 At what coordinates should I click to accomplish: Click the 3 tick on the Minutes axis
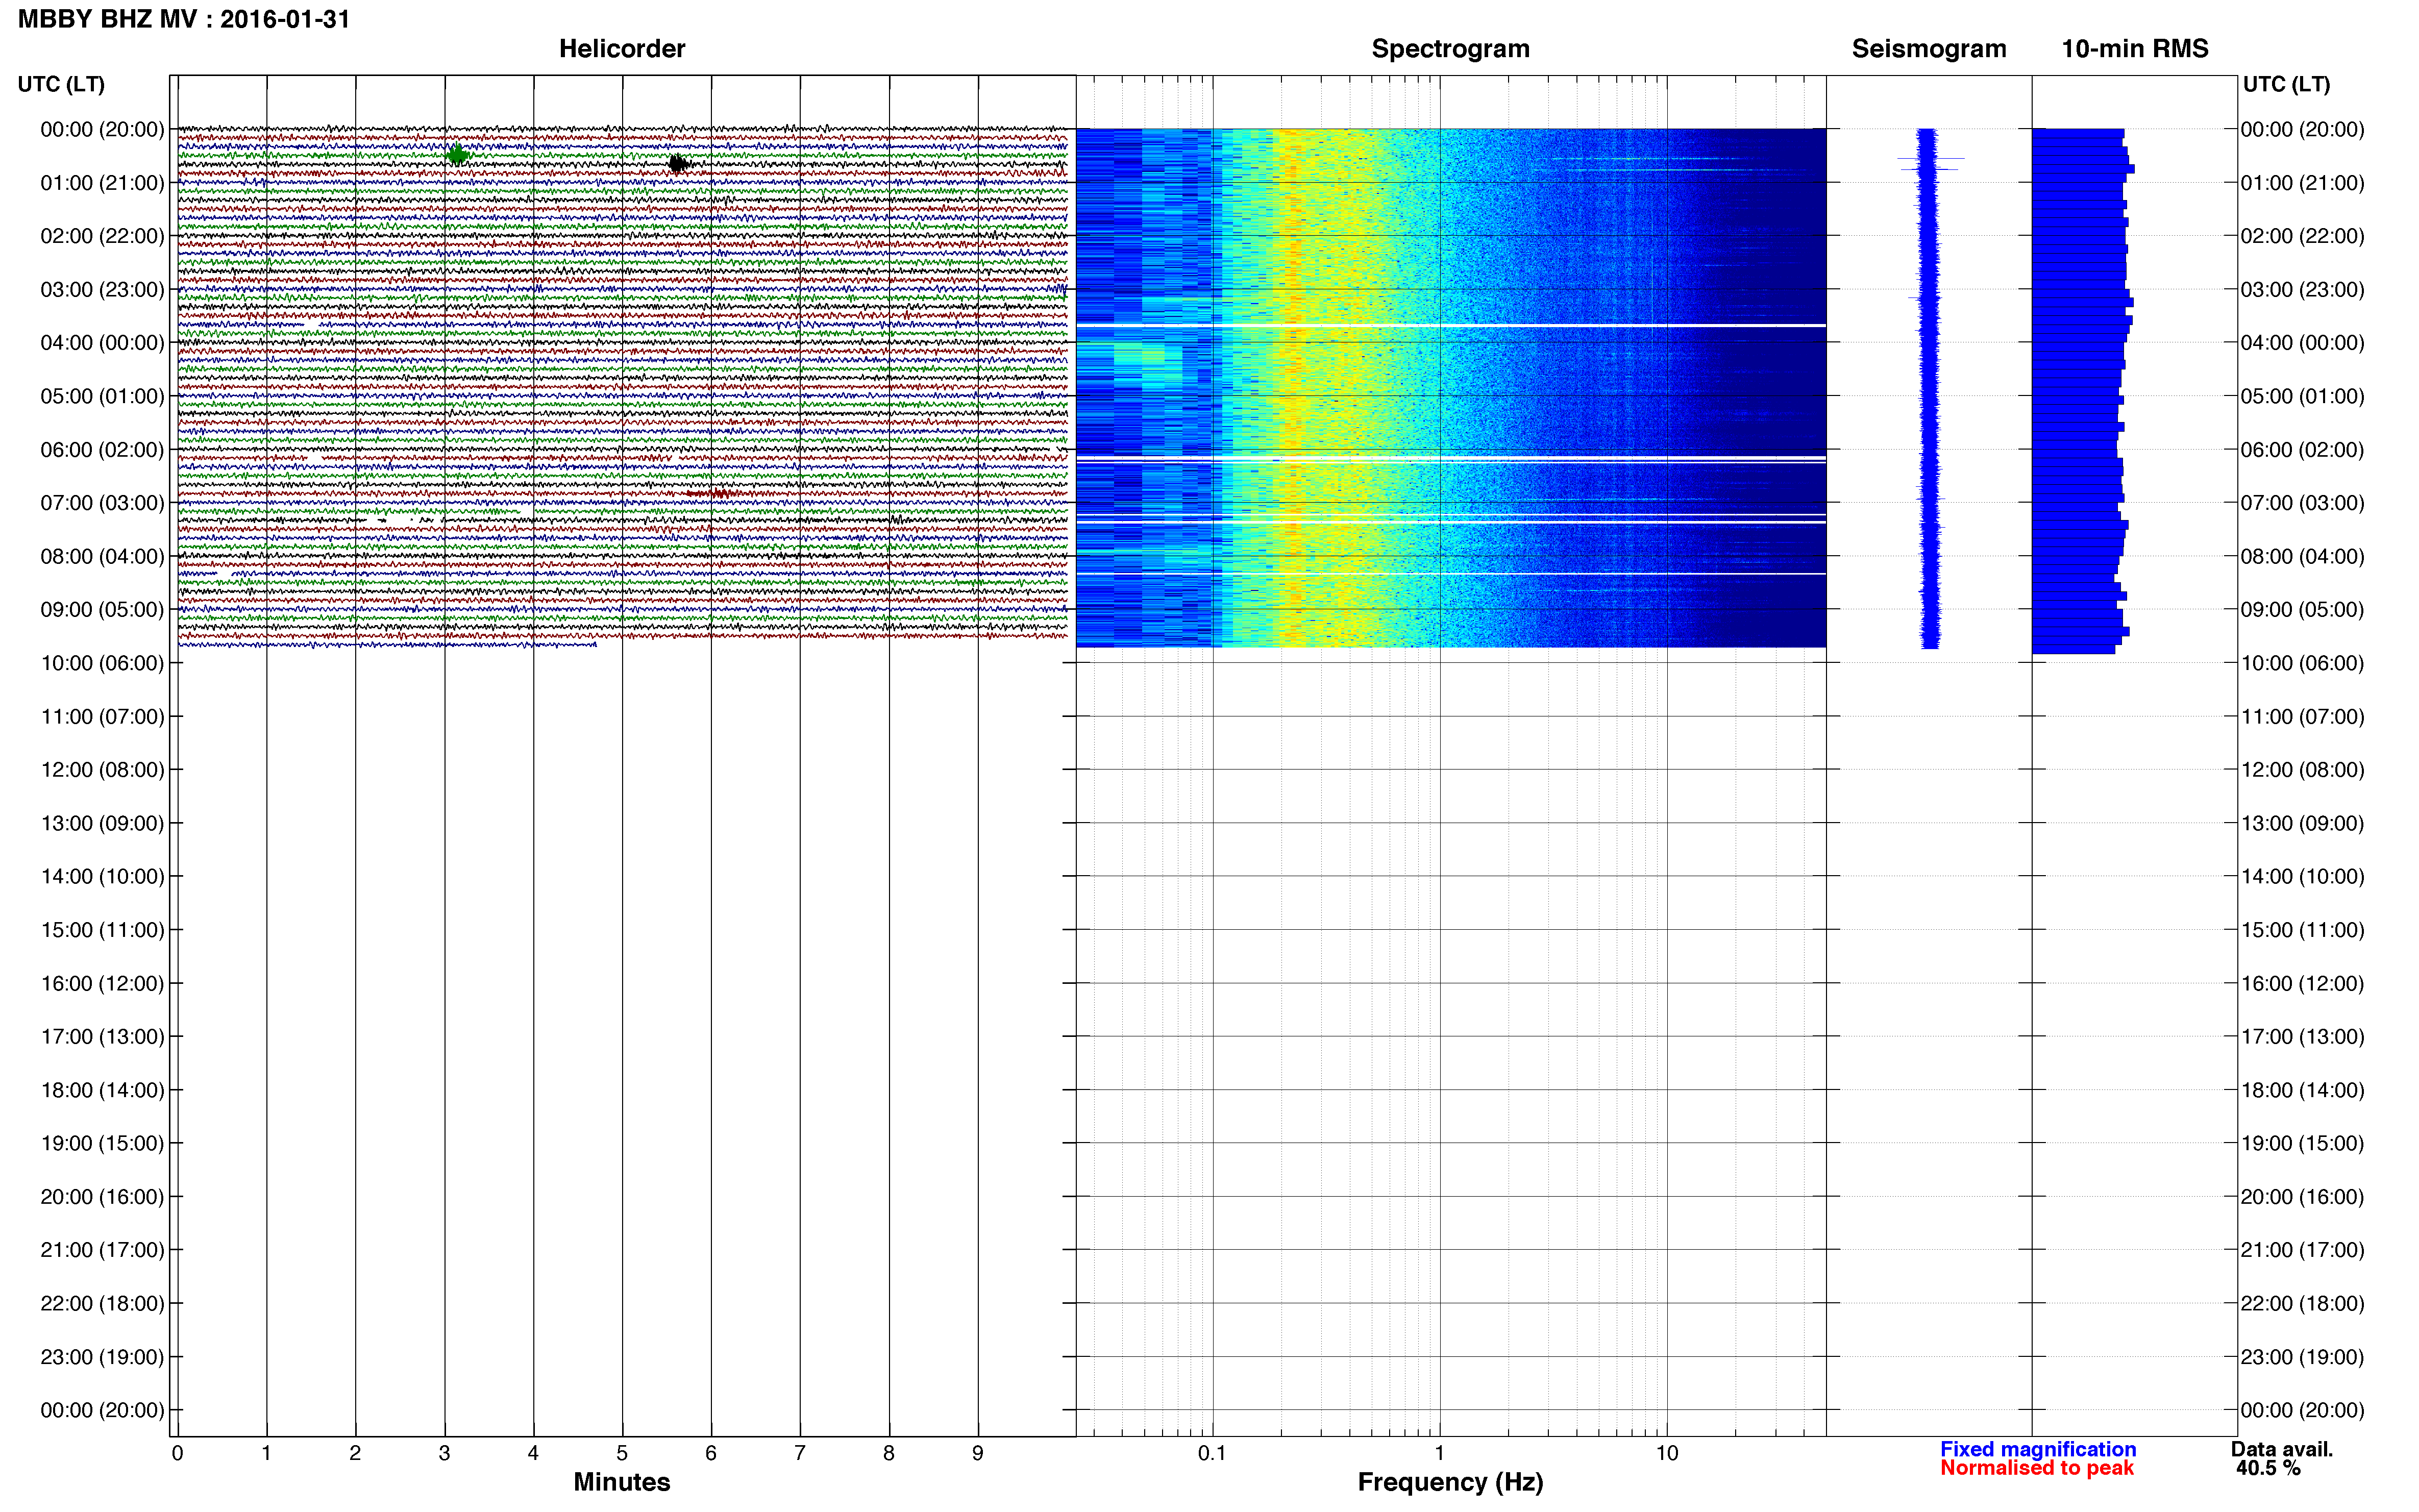click(x=444, y=1453)
